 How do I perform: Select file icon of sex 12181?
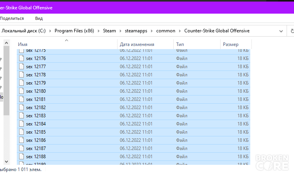(x=21, y=99)
